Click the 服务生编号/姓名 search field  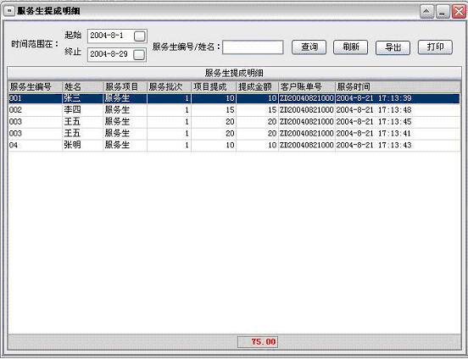[x=253, y=47]
